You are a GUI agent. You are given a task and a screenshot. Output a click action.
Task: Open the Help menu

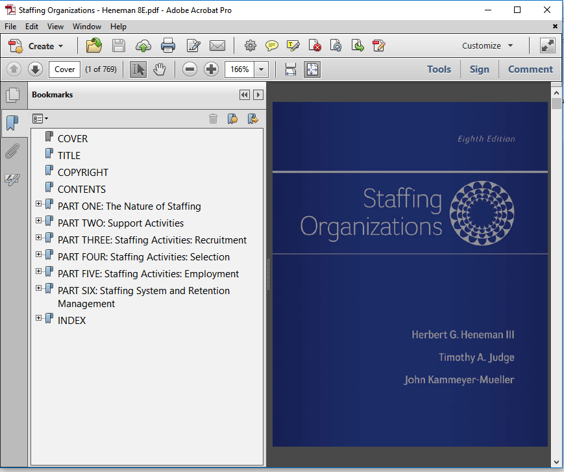(x=118, y=27)
